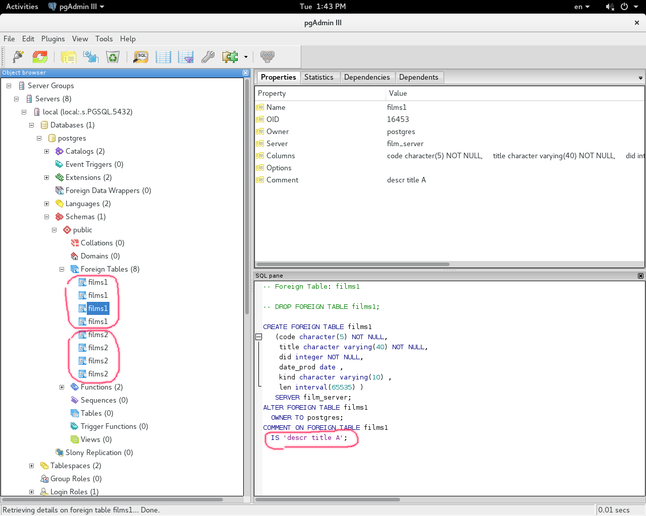Viewport: 646px width, 516px height.
Task: Refresh the selected object
Action: point(40,57)
